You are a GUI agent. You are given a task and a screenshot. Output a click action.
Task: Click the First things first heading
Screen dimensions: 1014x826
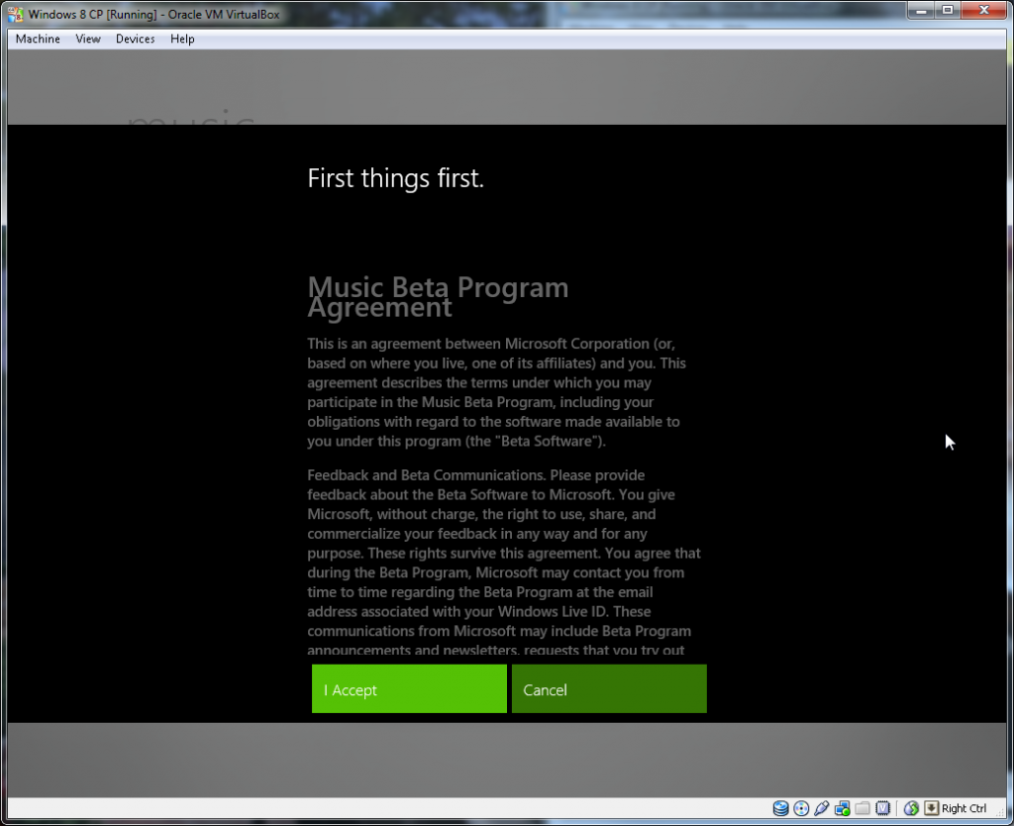pyautogui.click(x=395, y=179)
